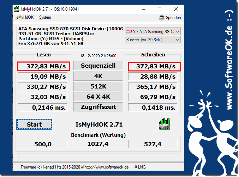Click the ATA Samsung SSD 870 device info text

tap(71, 29)
